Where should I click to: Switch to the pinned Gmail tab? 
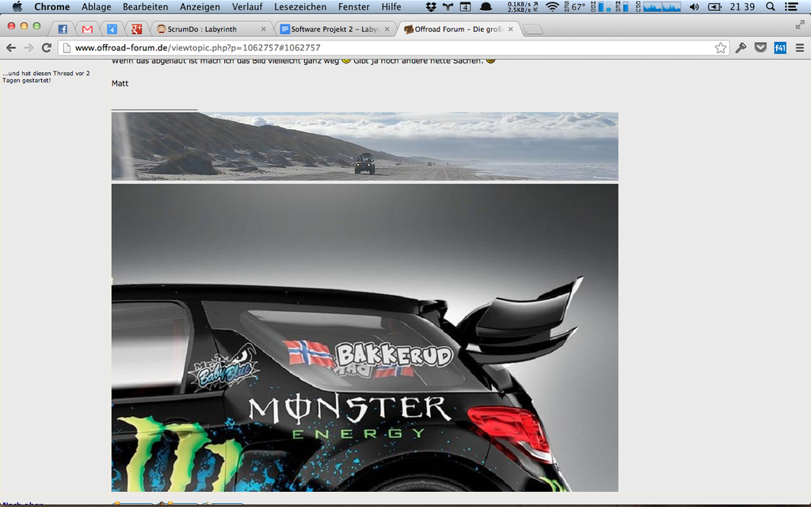[87, 29]
